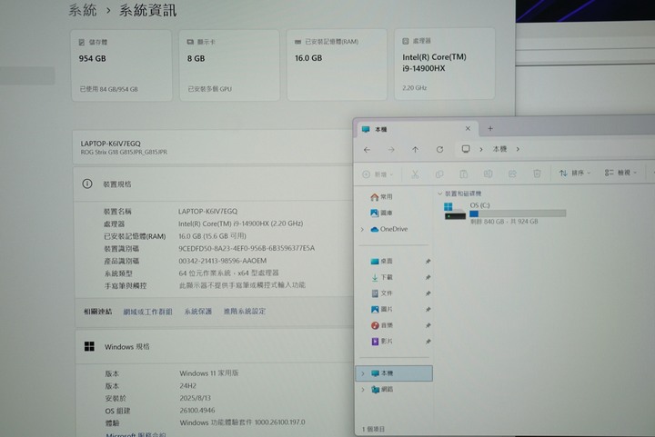Viewport: 655px width, 437px height.
Task: Select the 本機 tab in File Explorer
Action: 415,129
